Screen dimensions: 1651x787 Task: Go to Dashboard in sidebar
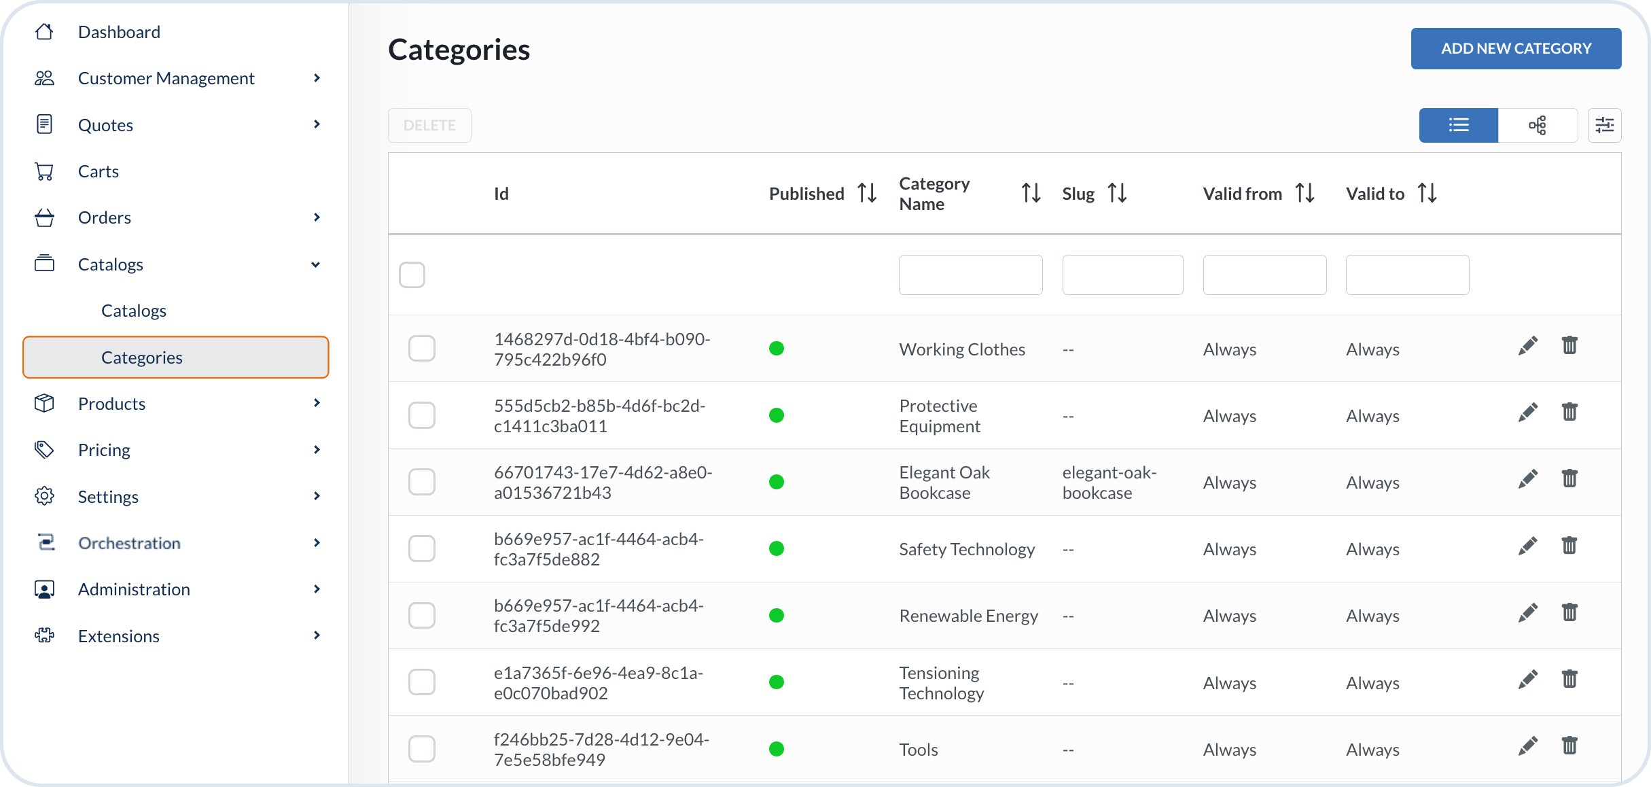point(119,32)
